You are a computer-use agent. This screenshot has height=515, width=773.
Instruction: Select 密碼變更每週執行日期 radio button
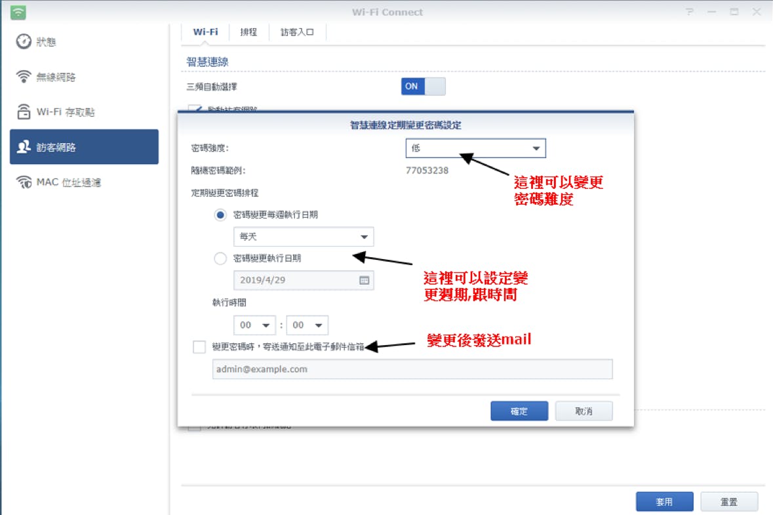[x=220, y=215]
